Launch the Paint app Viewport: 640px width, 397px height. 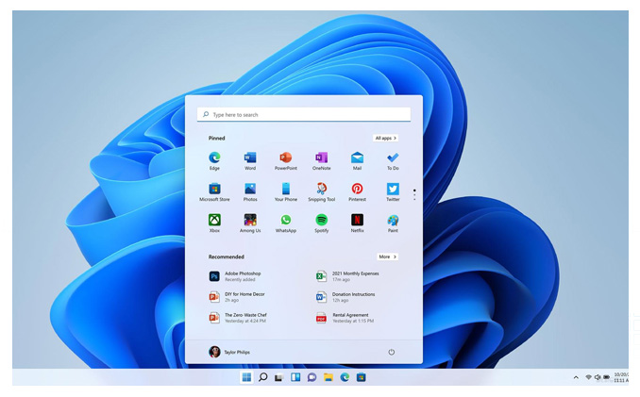393,223
